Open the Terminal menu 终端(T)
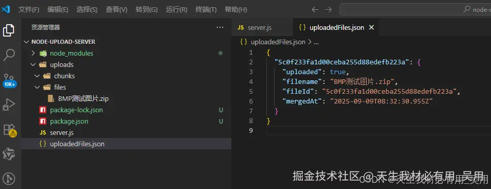Viewport: 491px width, 189px height. pyautogui.click(x=206, y=10)
